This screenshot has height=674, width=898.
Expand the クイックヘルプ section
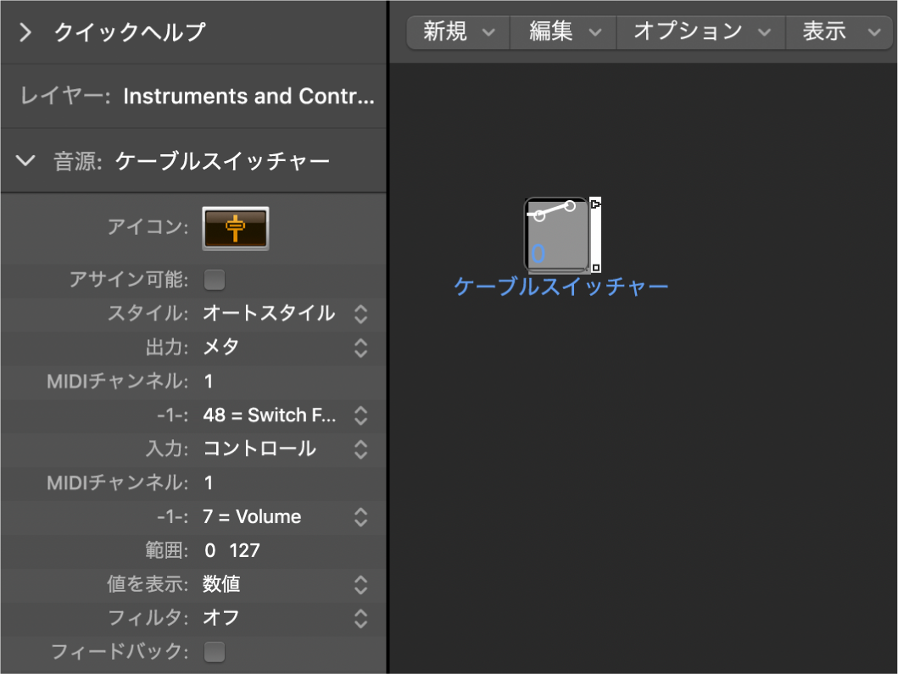pos(25,32)
